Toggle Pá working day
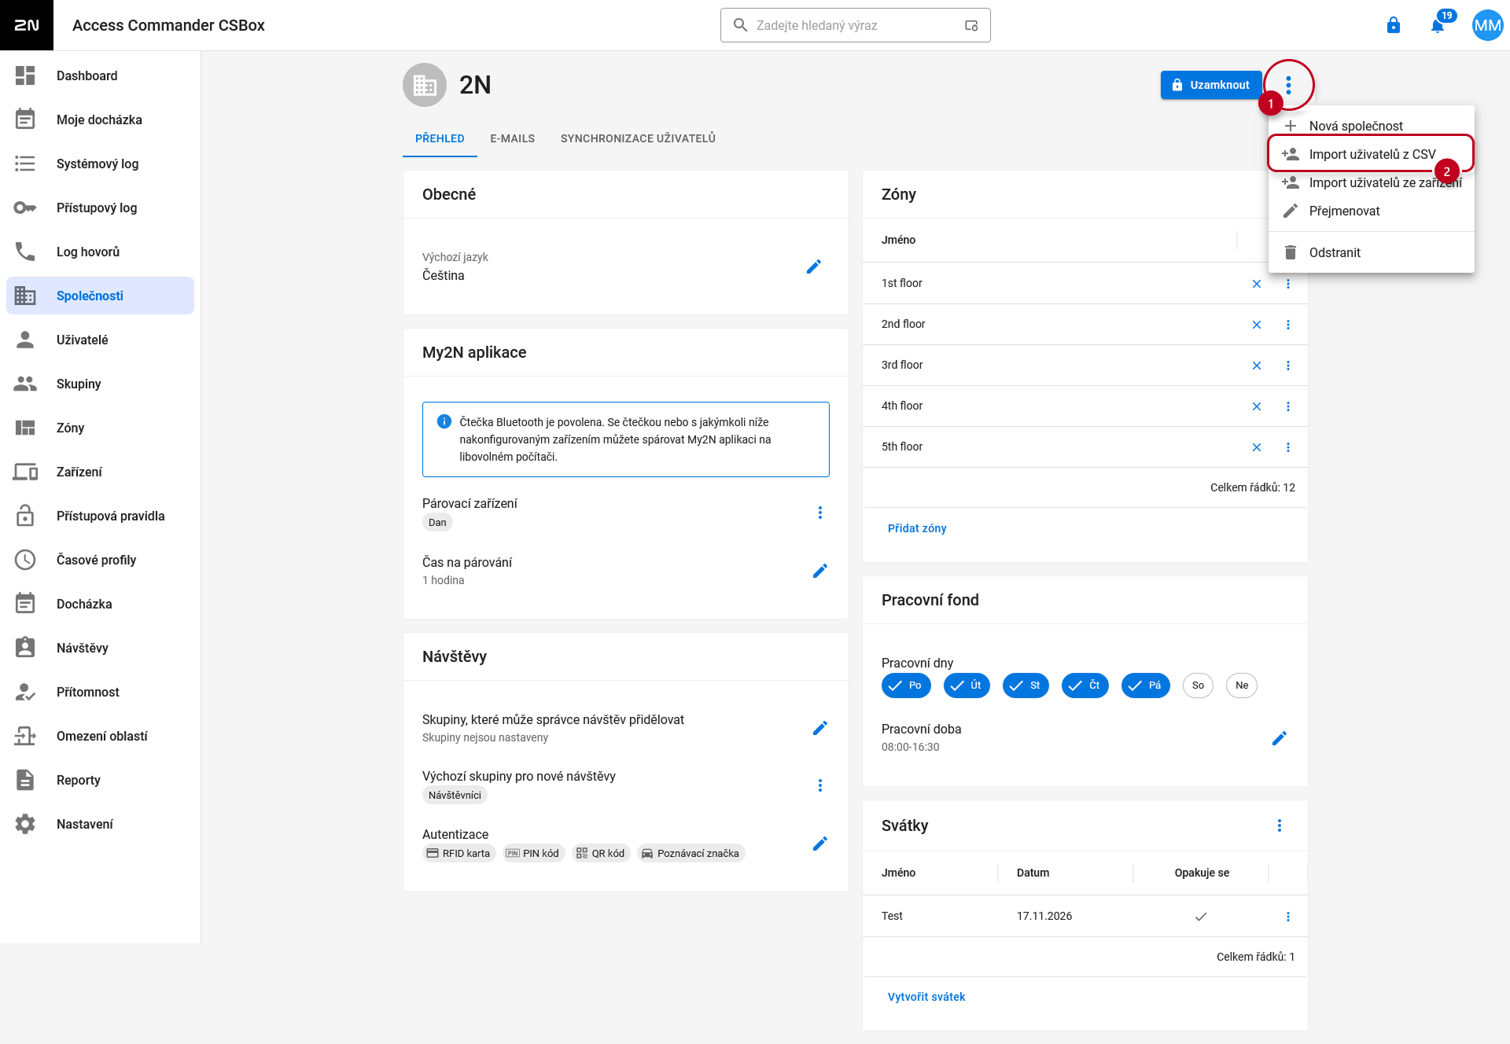 (x=1146, y=686)
